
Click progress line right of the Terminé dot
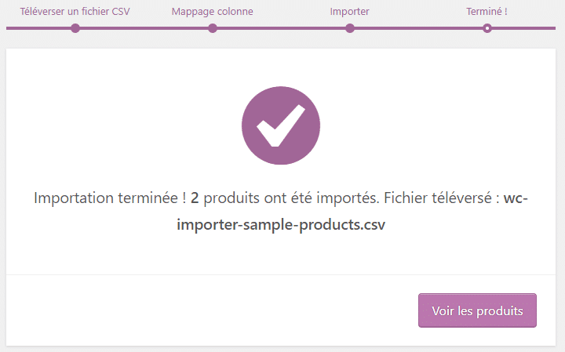(524, 28)
